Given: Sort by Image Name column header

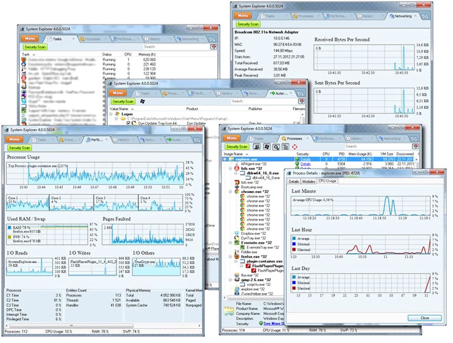Looking at the screenshot, I should click(233, 154).
